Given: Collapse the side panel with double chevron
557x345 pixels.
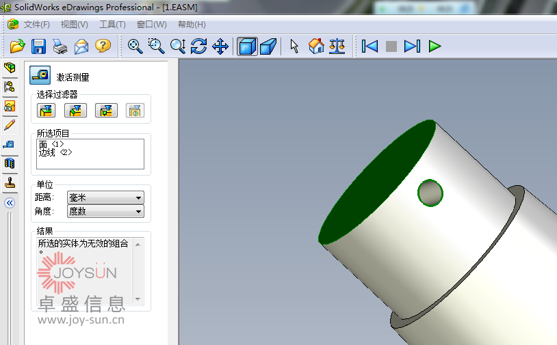Looking at the screenshot, I should point(10,203).
